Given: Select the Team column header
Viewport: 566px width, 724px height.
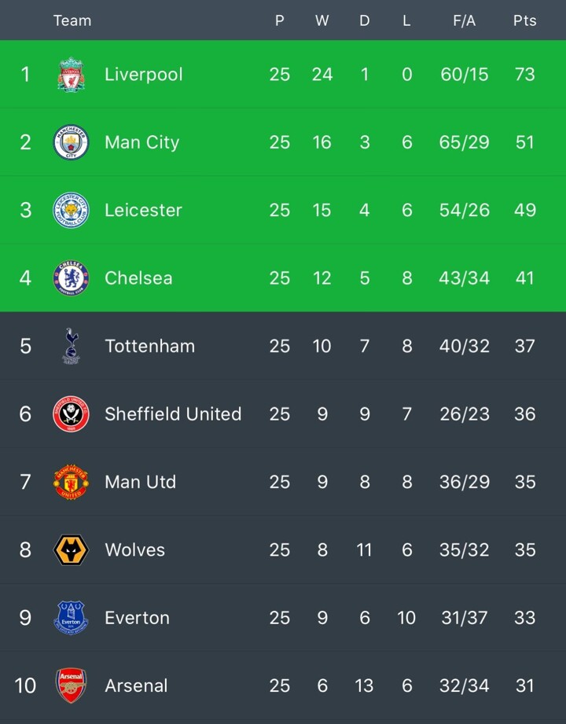Looking at the screenshot, I should tap(72, 20).
